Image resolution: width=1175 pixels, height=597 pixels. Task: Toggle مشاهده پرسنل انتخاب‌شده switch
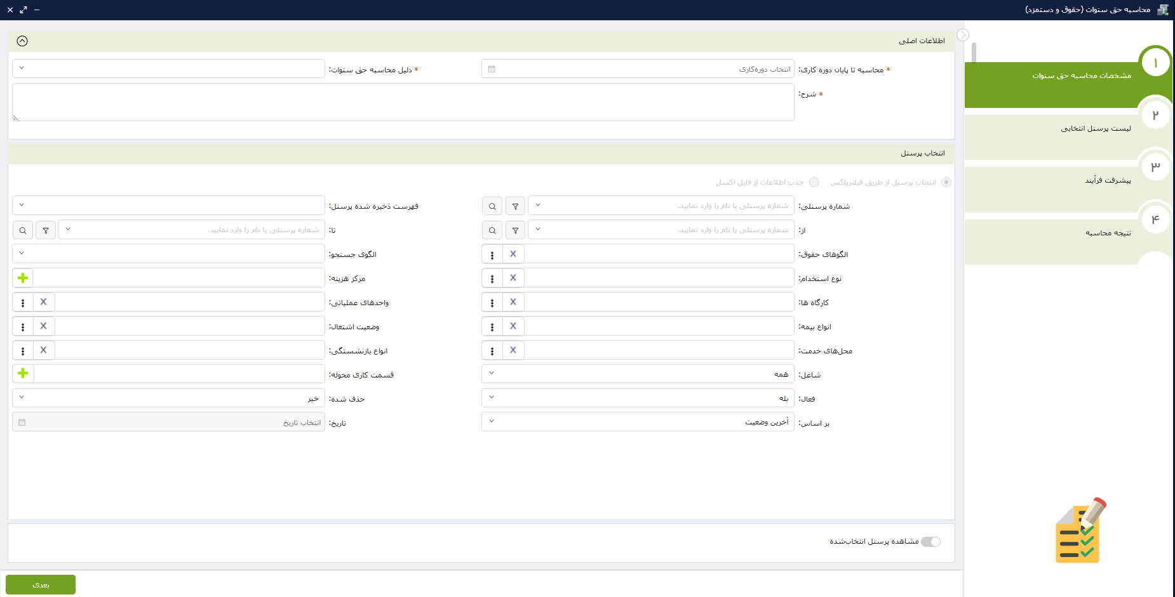click(x=930, y=542)
